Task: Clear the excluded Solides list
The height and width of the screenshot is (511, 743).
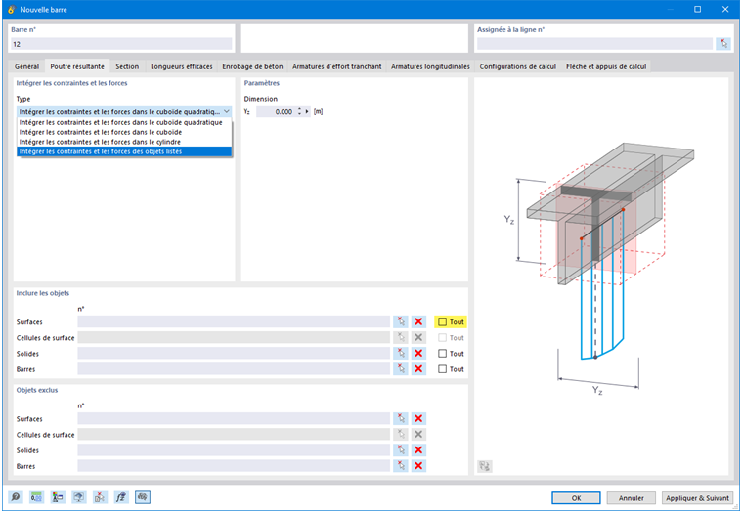Action: (418, 449)
